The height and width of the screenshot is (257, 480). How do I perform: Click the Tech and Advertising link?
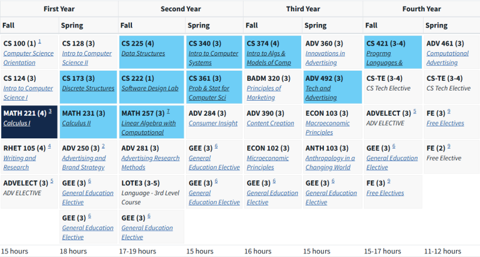(321, 93)
